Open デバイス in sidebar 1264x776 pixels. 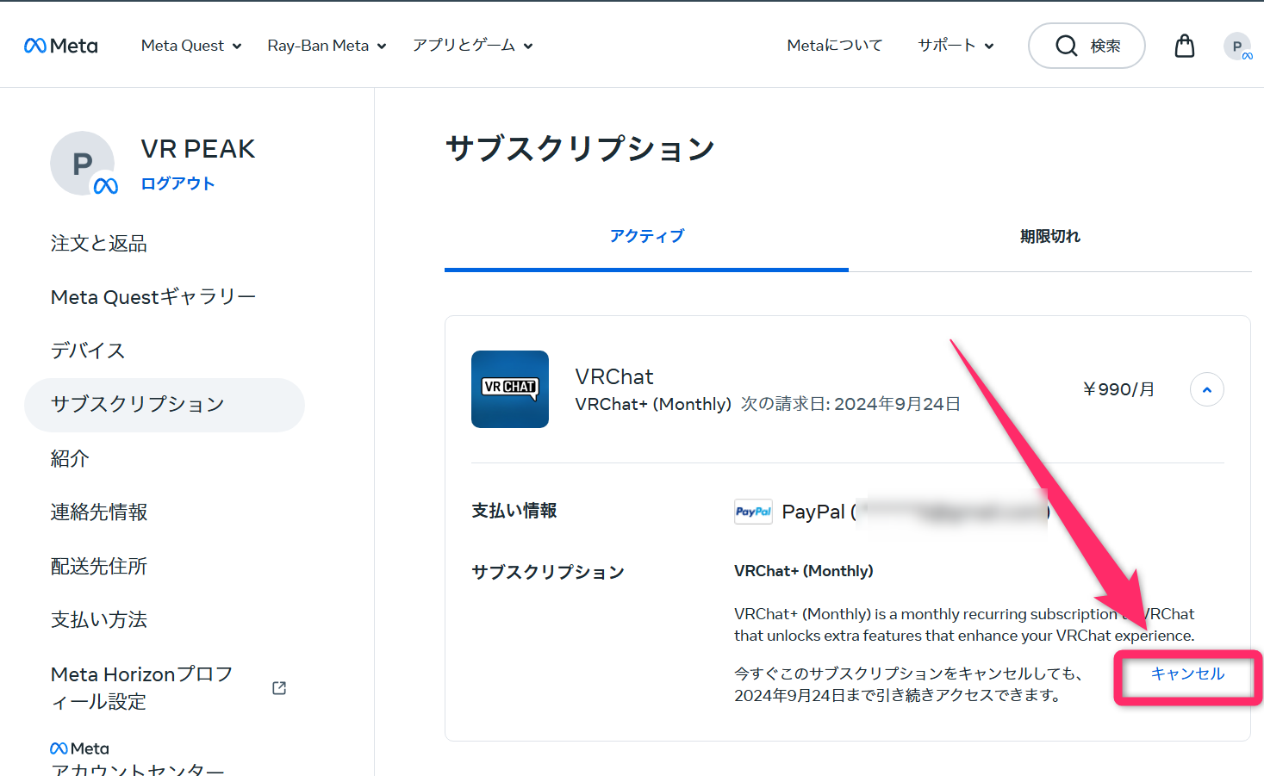click(88, 351)
